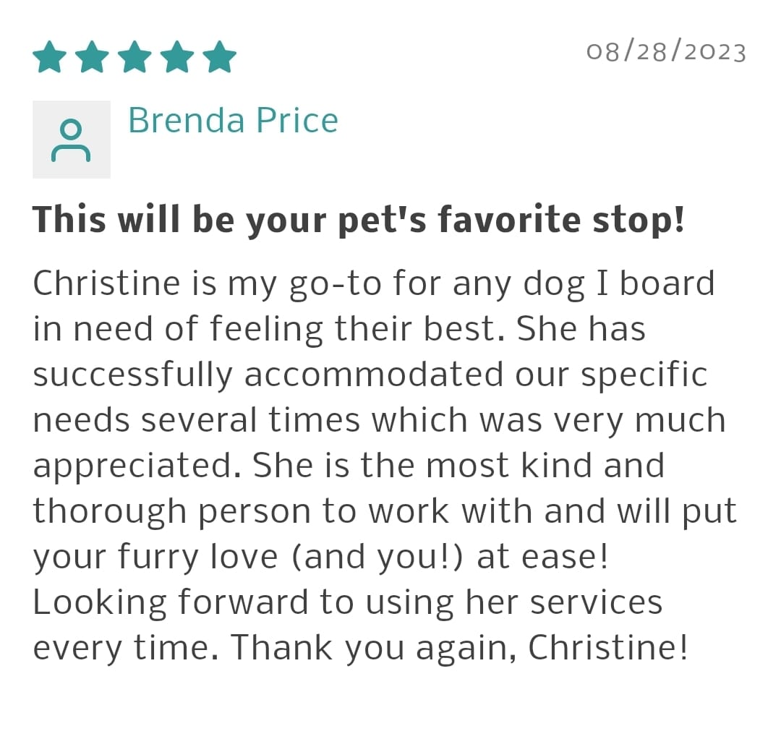
Task: Click the hyphenated word "go-to"
Action: (x=336, y=283)
